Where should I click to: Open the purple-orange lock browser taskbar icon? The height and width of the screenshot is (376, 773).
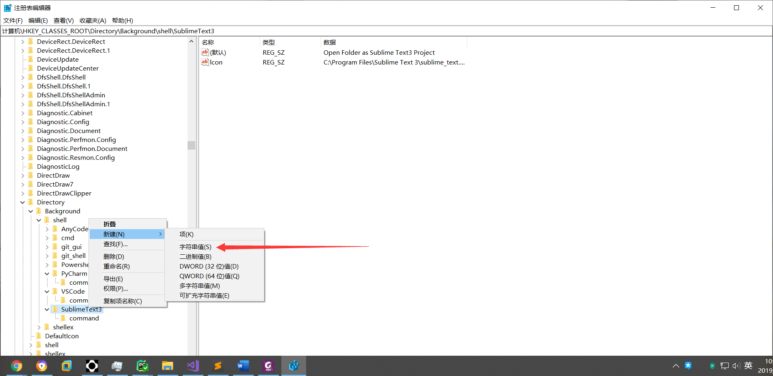[41, 366]
